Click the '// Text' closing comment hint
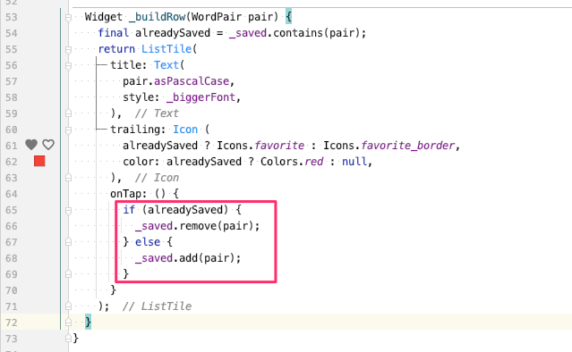Screen dimensions: 572x352 click(157, 113)
